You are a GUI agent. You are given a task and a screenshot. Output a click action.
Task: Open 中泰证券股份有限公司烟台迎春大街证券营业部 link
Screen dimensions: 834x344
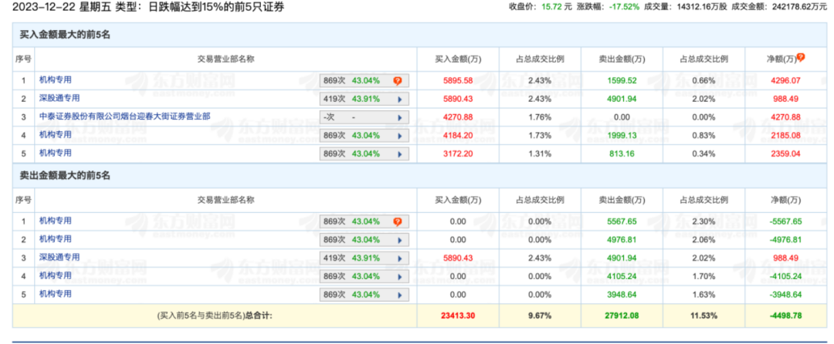click(x=124, y=116)
